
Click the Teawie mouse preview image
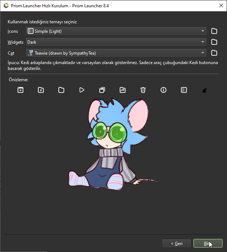pyautogui.click(x=113, y=146)
